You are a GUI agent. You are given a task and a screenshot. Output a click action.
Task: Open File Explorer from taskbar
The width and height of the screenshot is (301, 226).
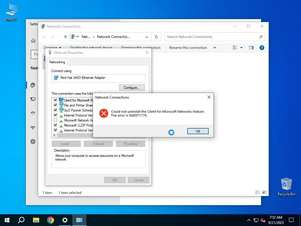pos(36,220)
